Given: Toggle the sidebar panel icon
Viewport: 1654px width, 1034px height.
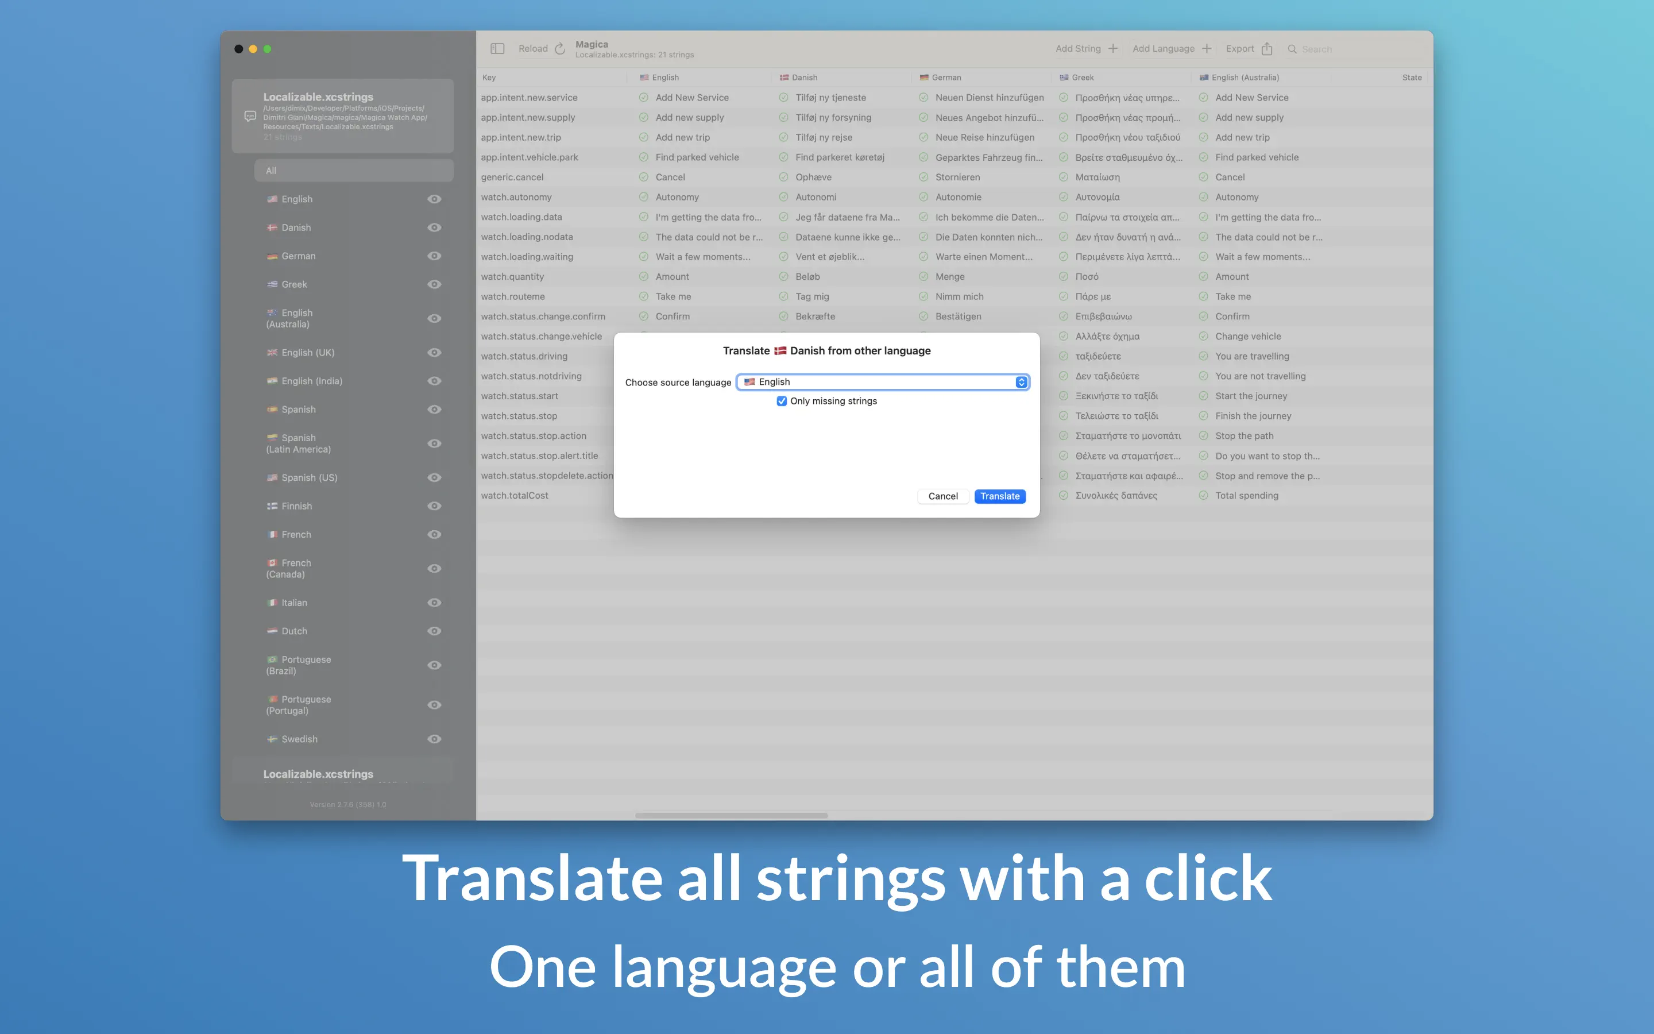Looking at the screenshot, I should (497, 49).
